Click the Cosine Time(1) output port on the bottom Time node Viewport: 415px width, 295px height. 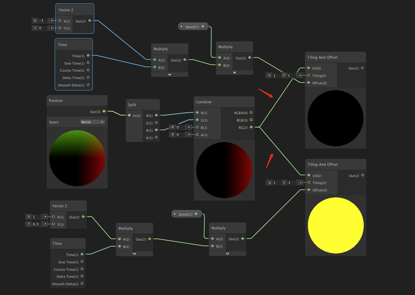click(x=82, y=269)
